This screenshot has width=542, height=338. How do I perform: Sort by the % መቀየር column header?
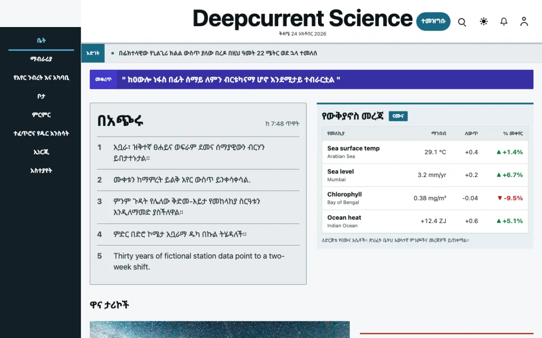point(513,133)
